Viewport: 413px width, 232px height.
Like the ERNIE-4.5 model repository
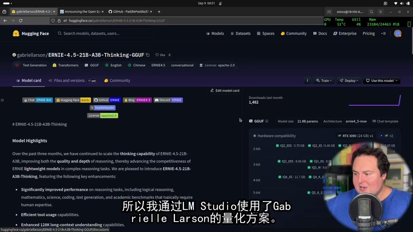[x=160, y=55]
